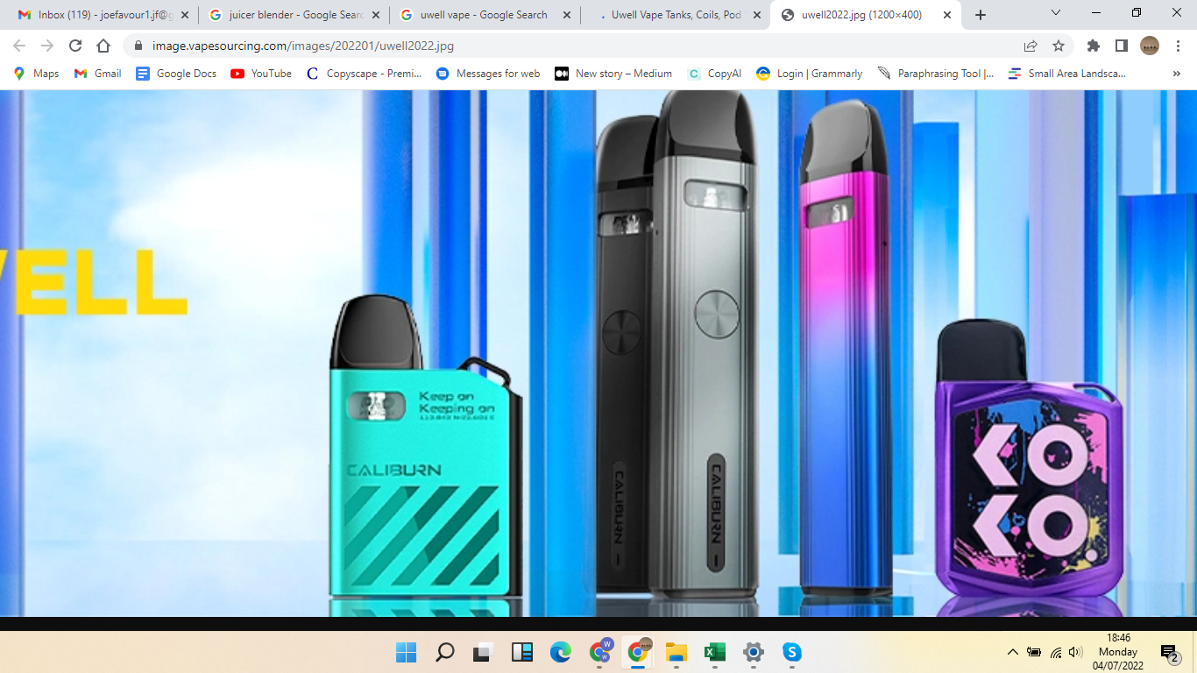Open the Chrome profile avatar
This screenshot has height=673, width=1197.
[1151, 44]
